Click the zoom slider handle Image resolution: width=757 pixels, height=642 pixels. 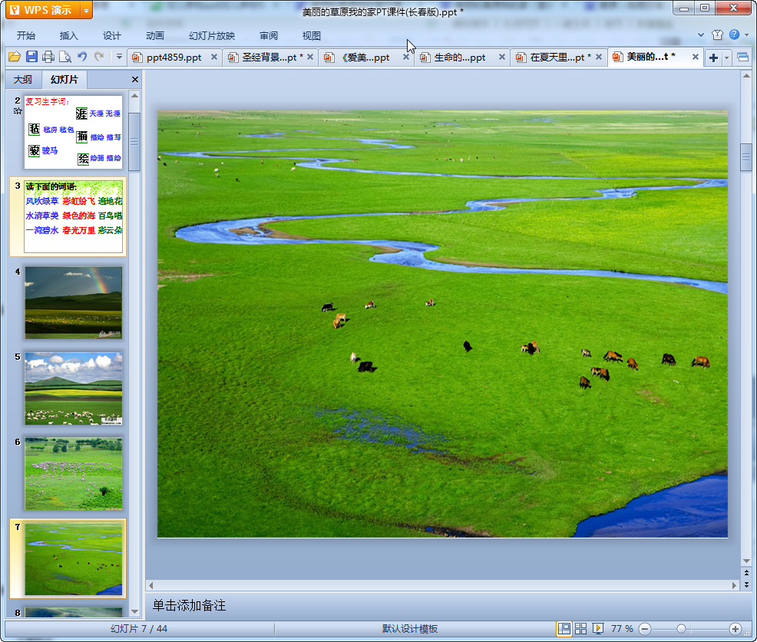(681, 628)
